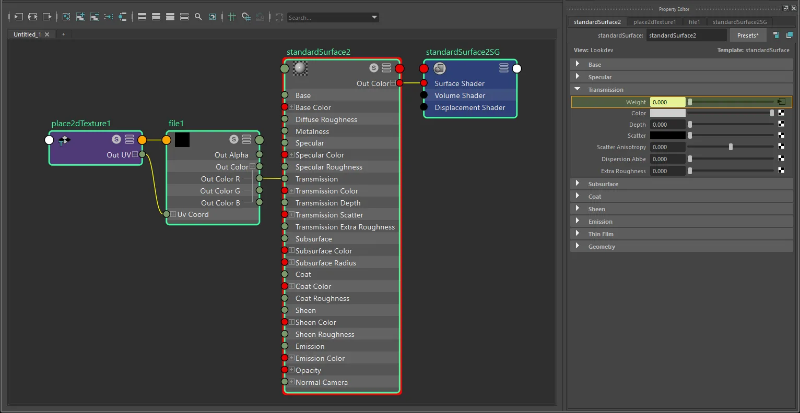This screenshot has height=413, width=800.
Task: Open the Search field dropdown arrow
Action: (x=374, y=17)
